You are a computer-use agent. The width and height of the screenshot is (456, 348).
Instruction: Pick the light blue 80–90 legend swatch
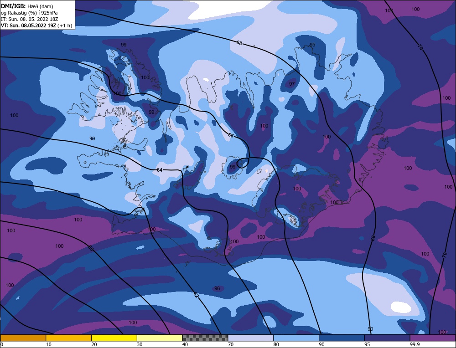296,338
